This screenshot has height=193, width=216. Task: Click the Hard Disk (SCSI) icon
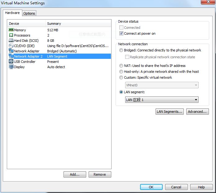11,41
